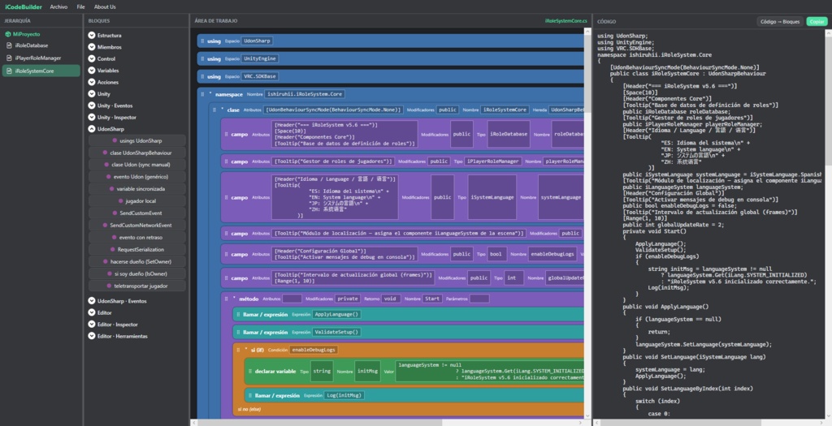Grab the using UnityEngine block drag handle

click(202, 58)
